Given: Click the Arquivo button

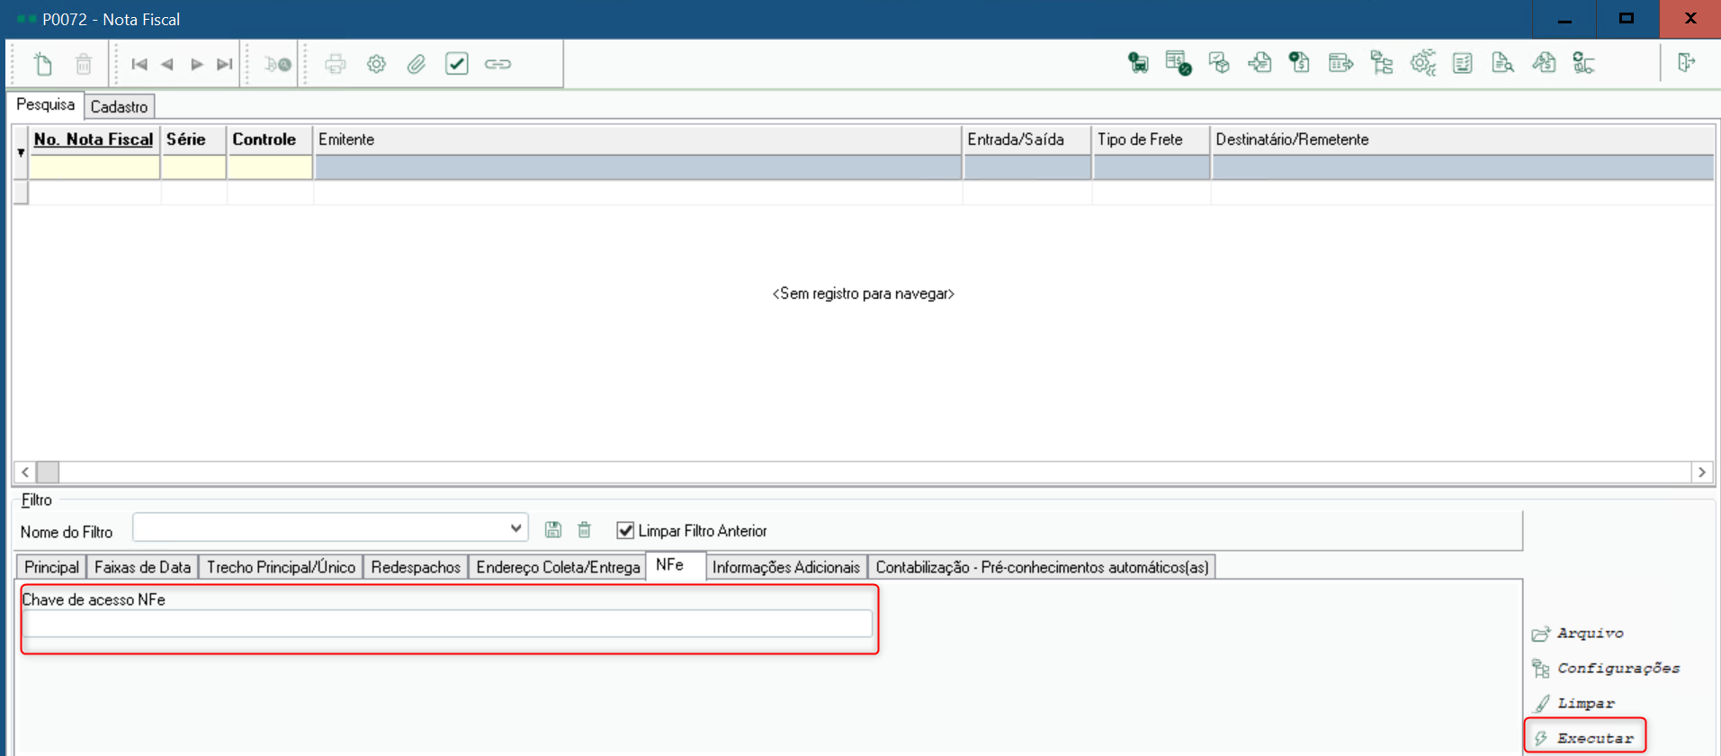Looking at the screenshot, I should [1579, 634].
